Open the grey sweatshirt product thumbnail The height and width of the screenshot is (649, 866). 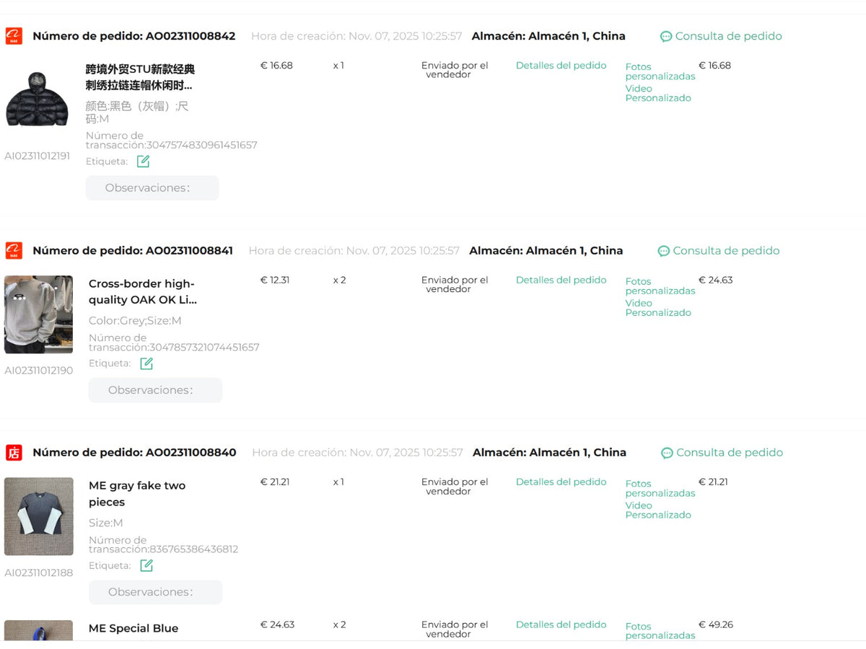(x=39, y=314)
